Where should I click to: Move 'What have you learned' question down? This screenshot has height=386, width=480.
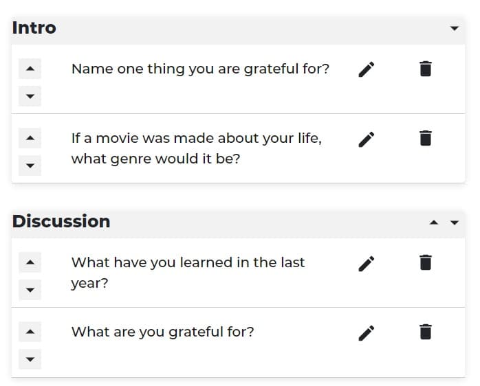tap(30, 290)
